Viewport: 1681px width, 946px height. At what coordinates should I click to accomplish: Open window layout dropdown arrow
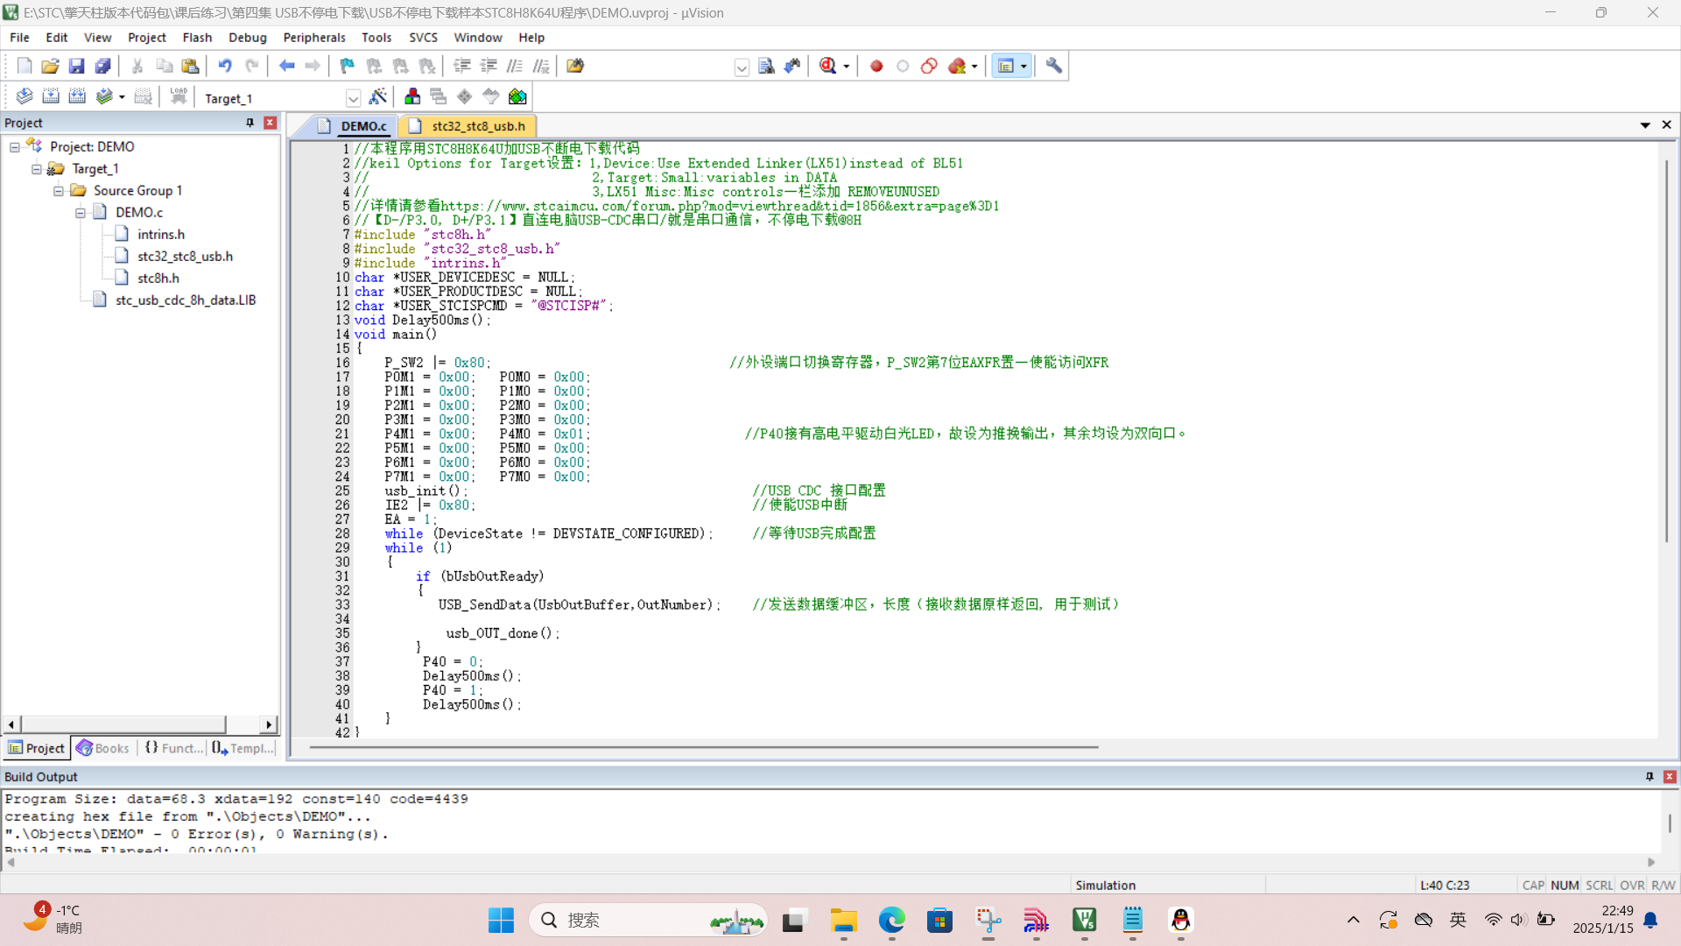pos(1023,67)
